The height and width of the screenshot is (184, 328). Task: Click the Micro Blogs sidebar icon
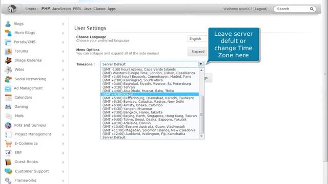point(8,33)
